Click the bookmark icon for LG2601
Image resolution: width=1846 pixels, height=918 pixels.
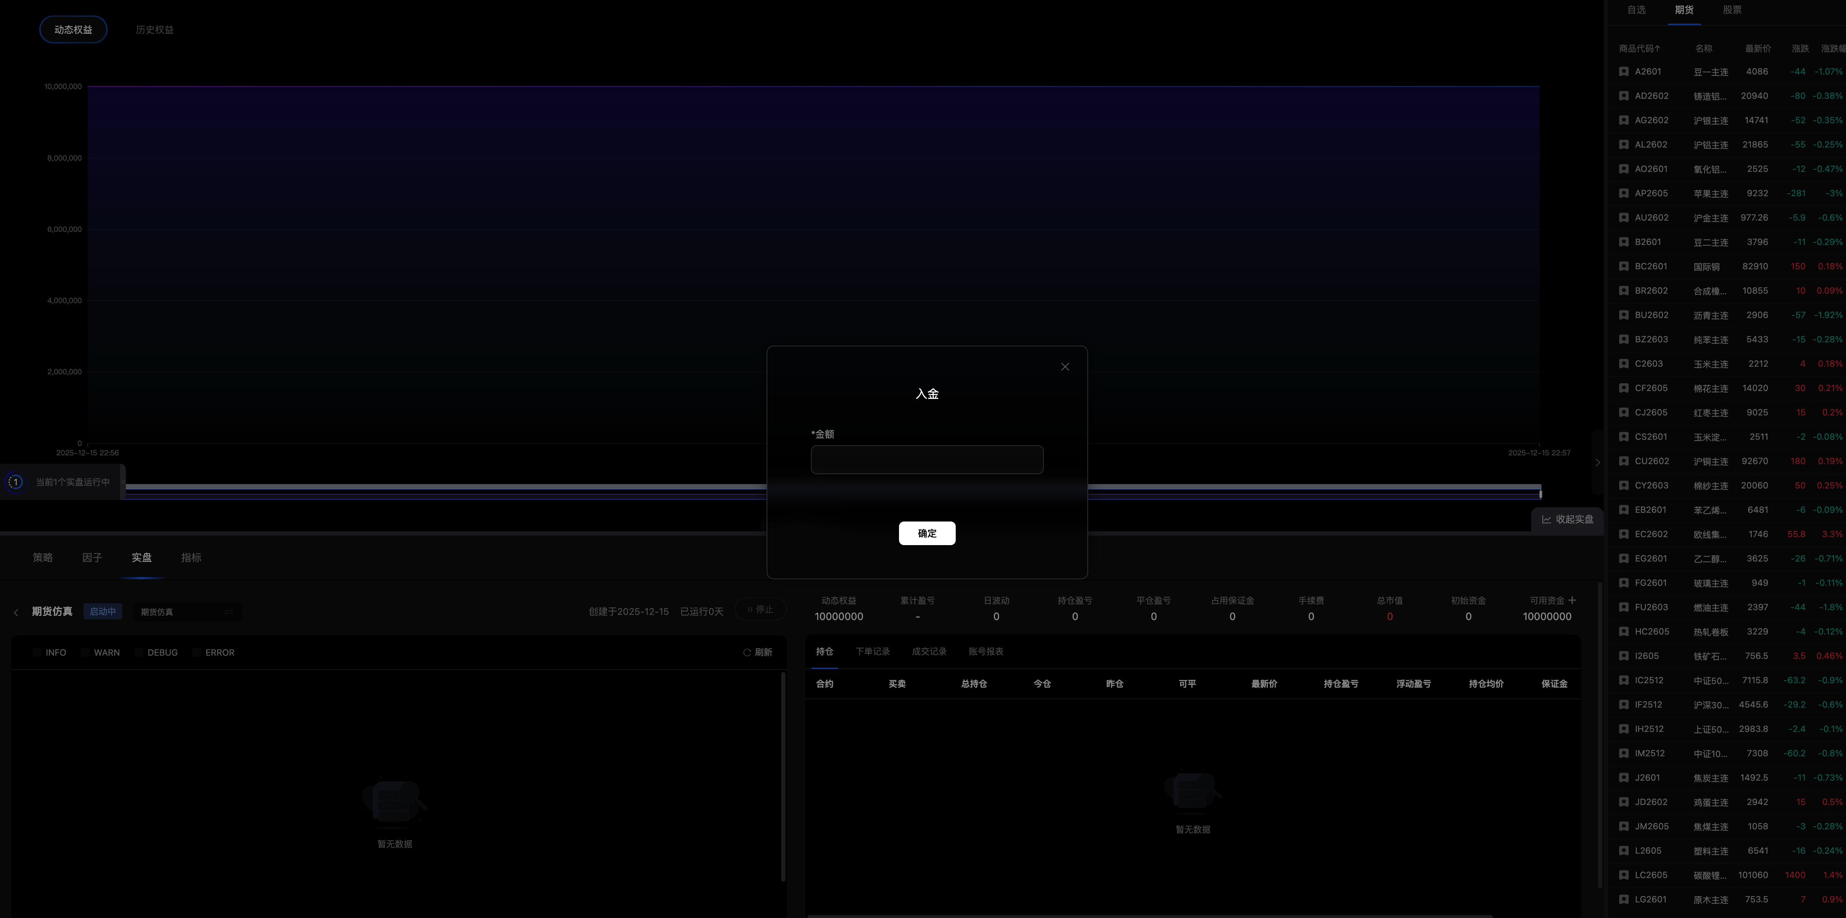(1623, 899)
